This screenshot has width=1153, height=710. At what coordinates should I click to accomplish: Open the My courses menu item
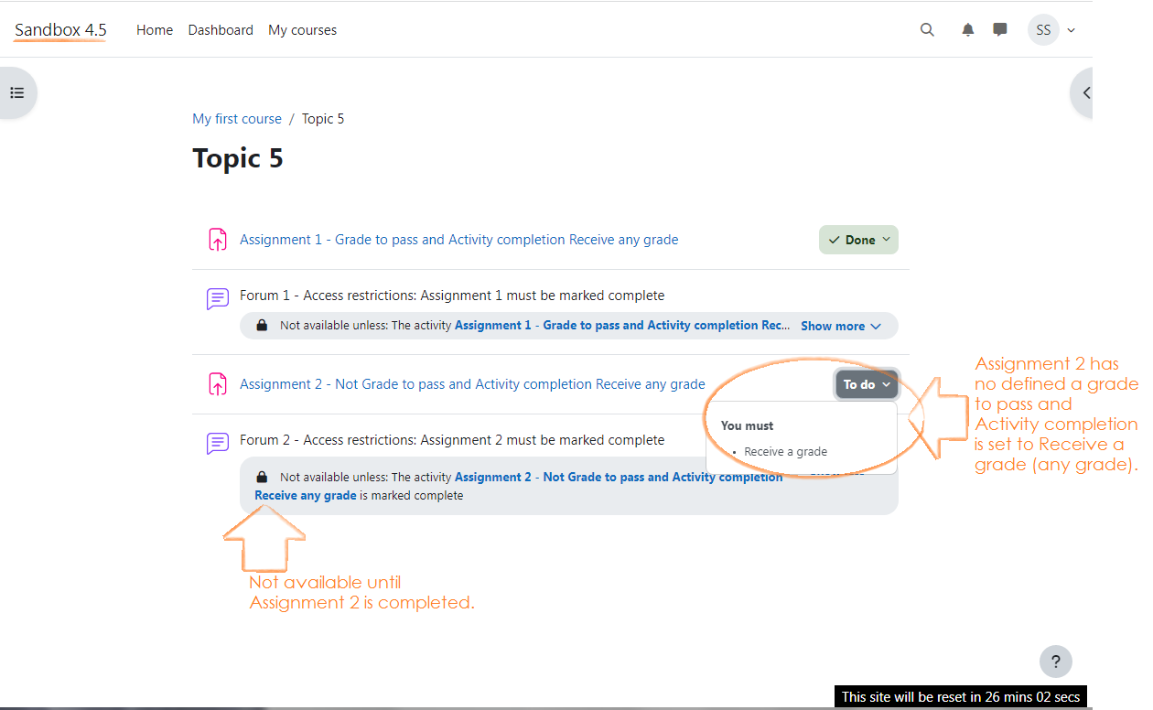[302, 30]
